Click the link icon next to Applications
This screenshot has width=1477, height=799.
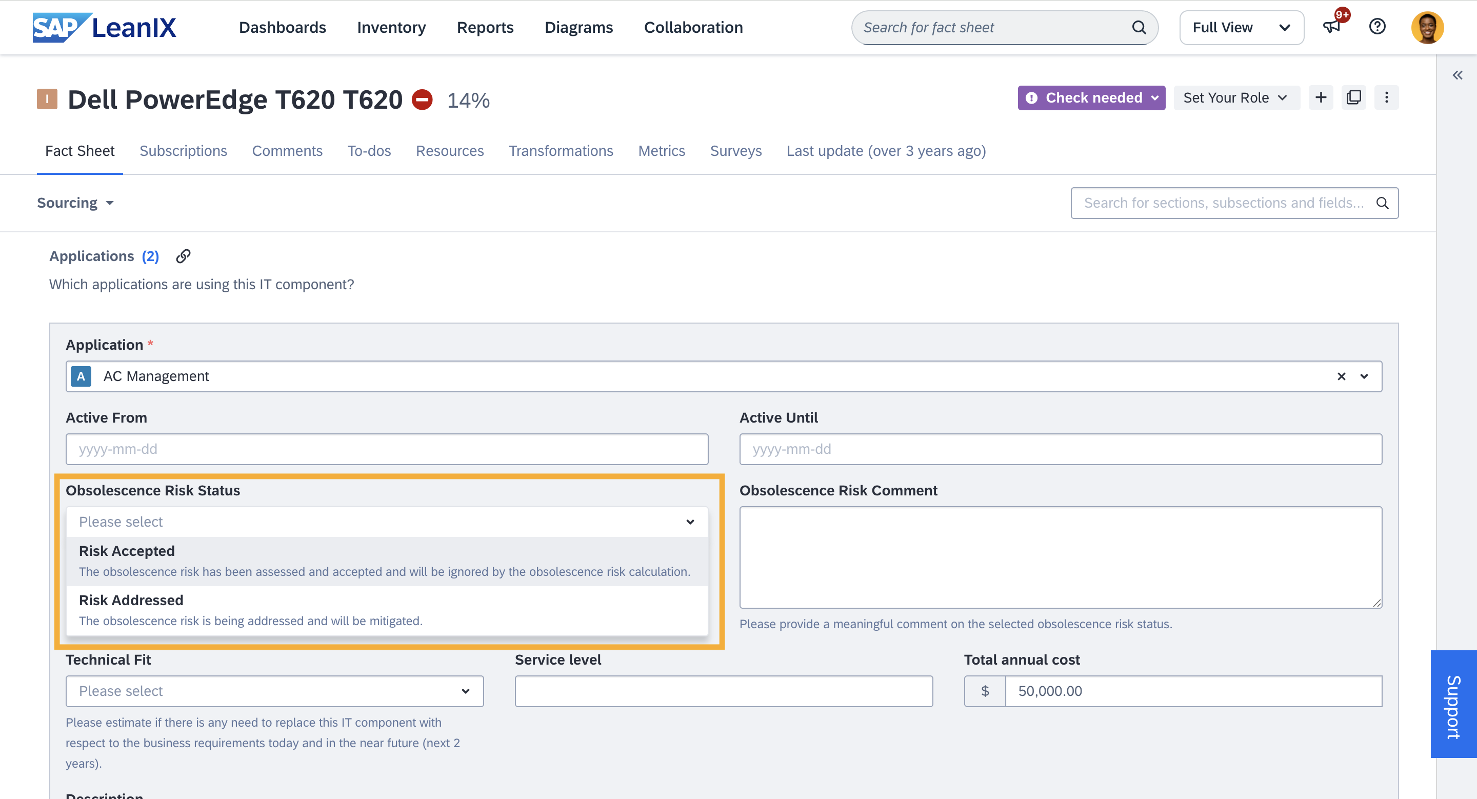(x=183, y=256)
